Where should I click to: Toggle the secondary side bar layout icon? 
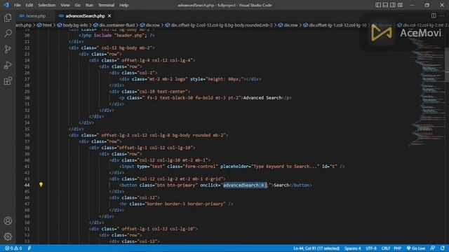(x=393, y=5)
